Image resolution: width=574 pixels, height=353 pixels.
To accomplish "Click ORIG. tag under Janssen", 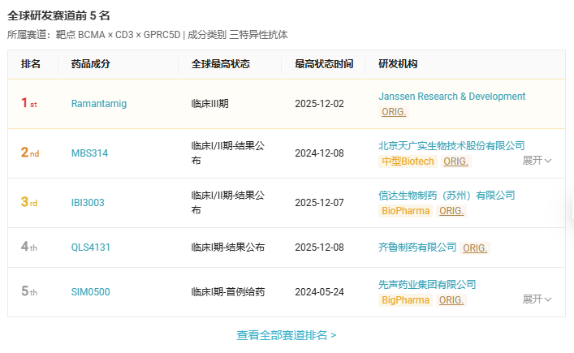I will (394, 112).
